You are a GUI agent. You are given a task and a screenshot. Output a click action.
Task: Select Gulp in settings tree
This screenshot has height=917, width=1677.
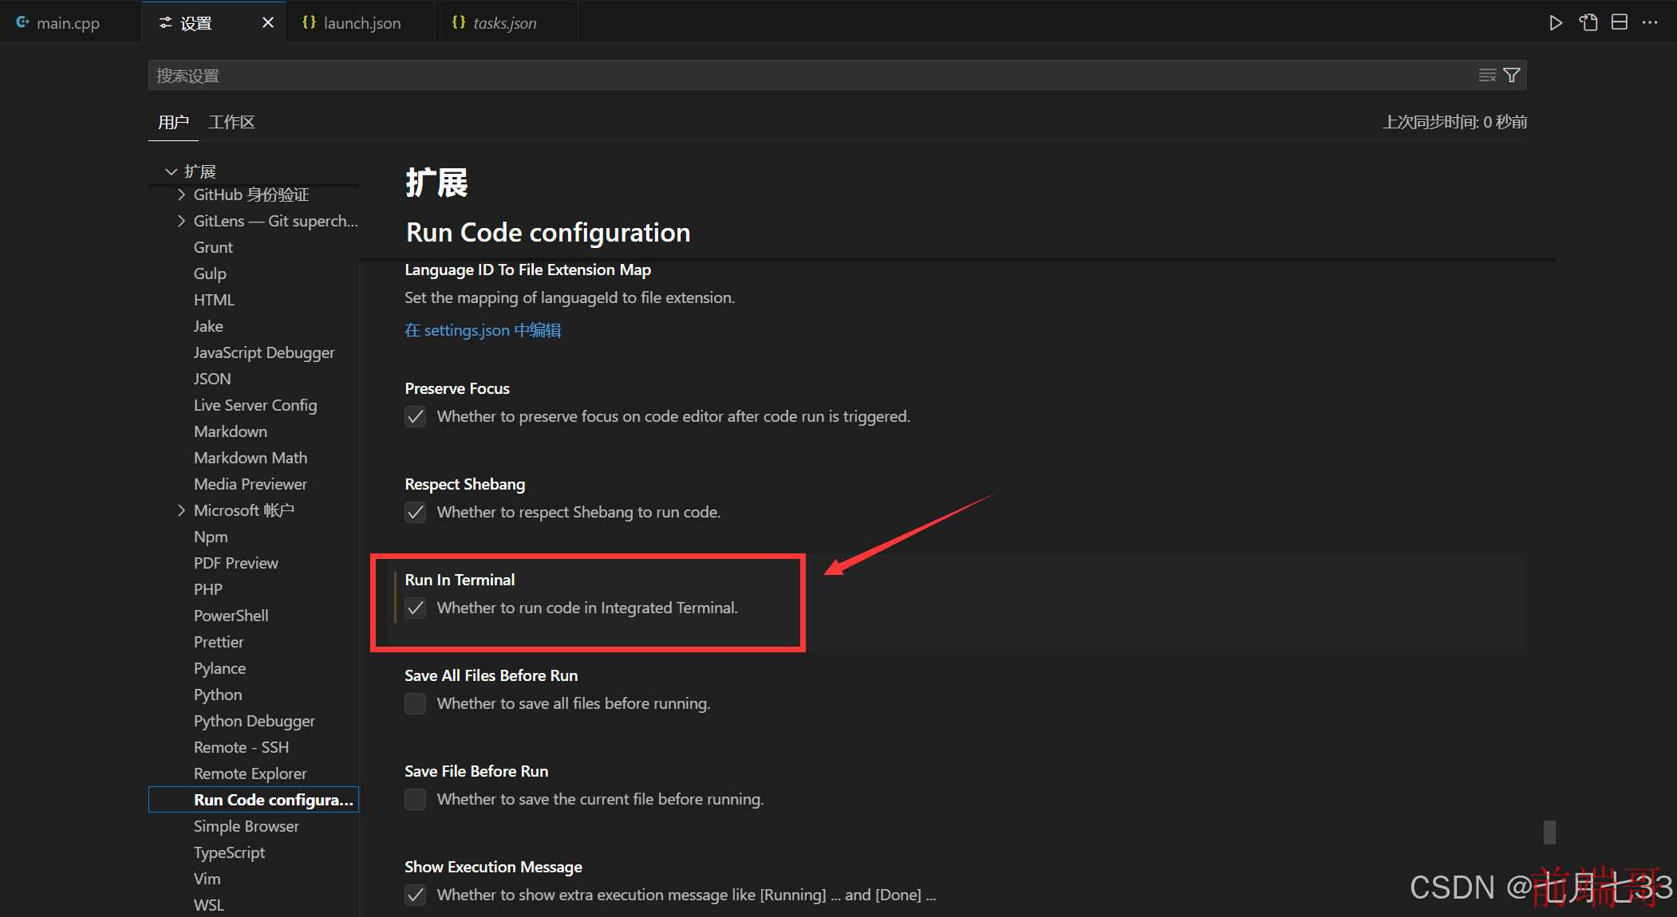[x=254, y=274]
